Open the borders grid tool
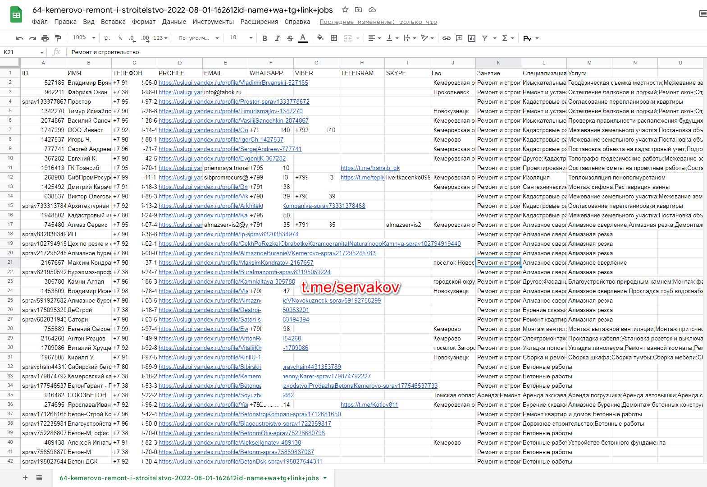The height and width of the screenshot is (487, 707). 334,38
